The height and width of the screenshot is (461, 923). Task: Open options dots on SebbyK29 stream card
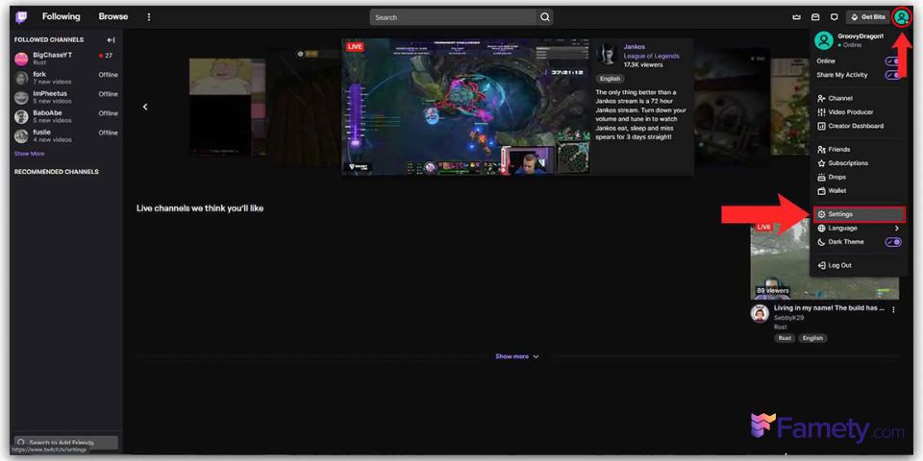893,309
